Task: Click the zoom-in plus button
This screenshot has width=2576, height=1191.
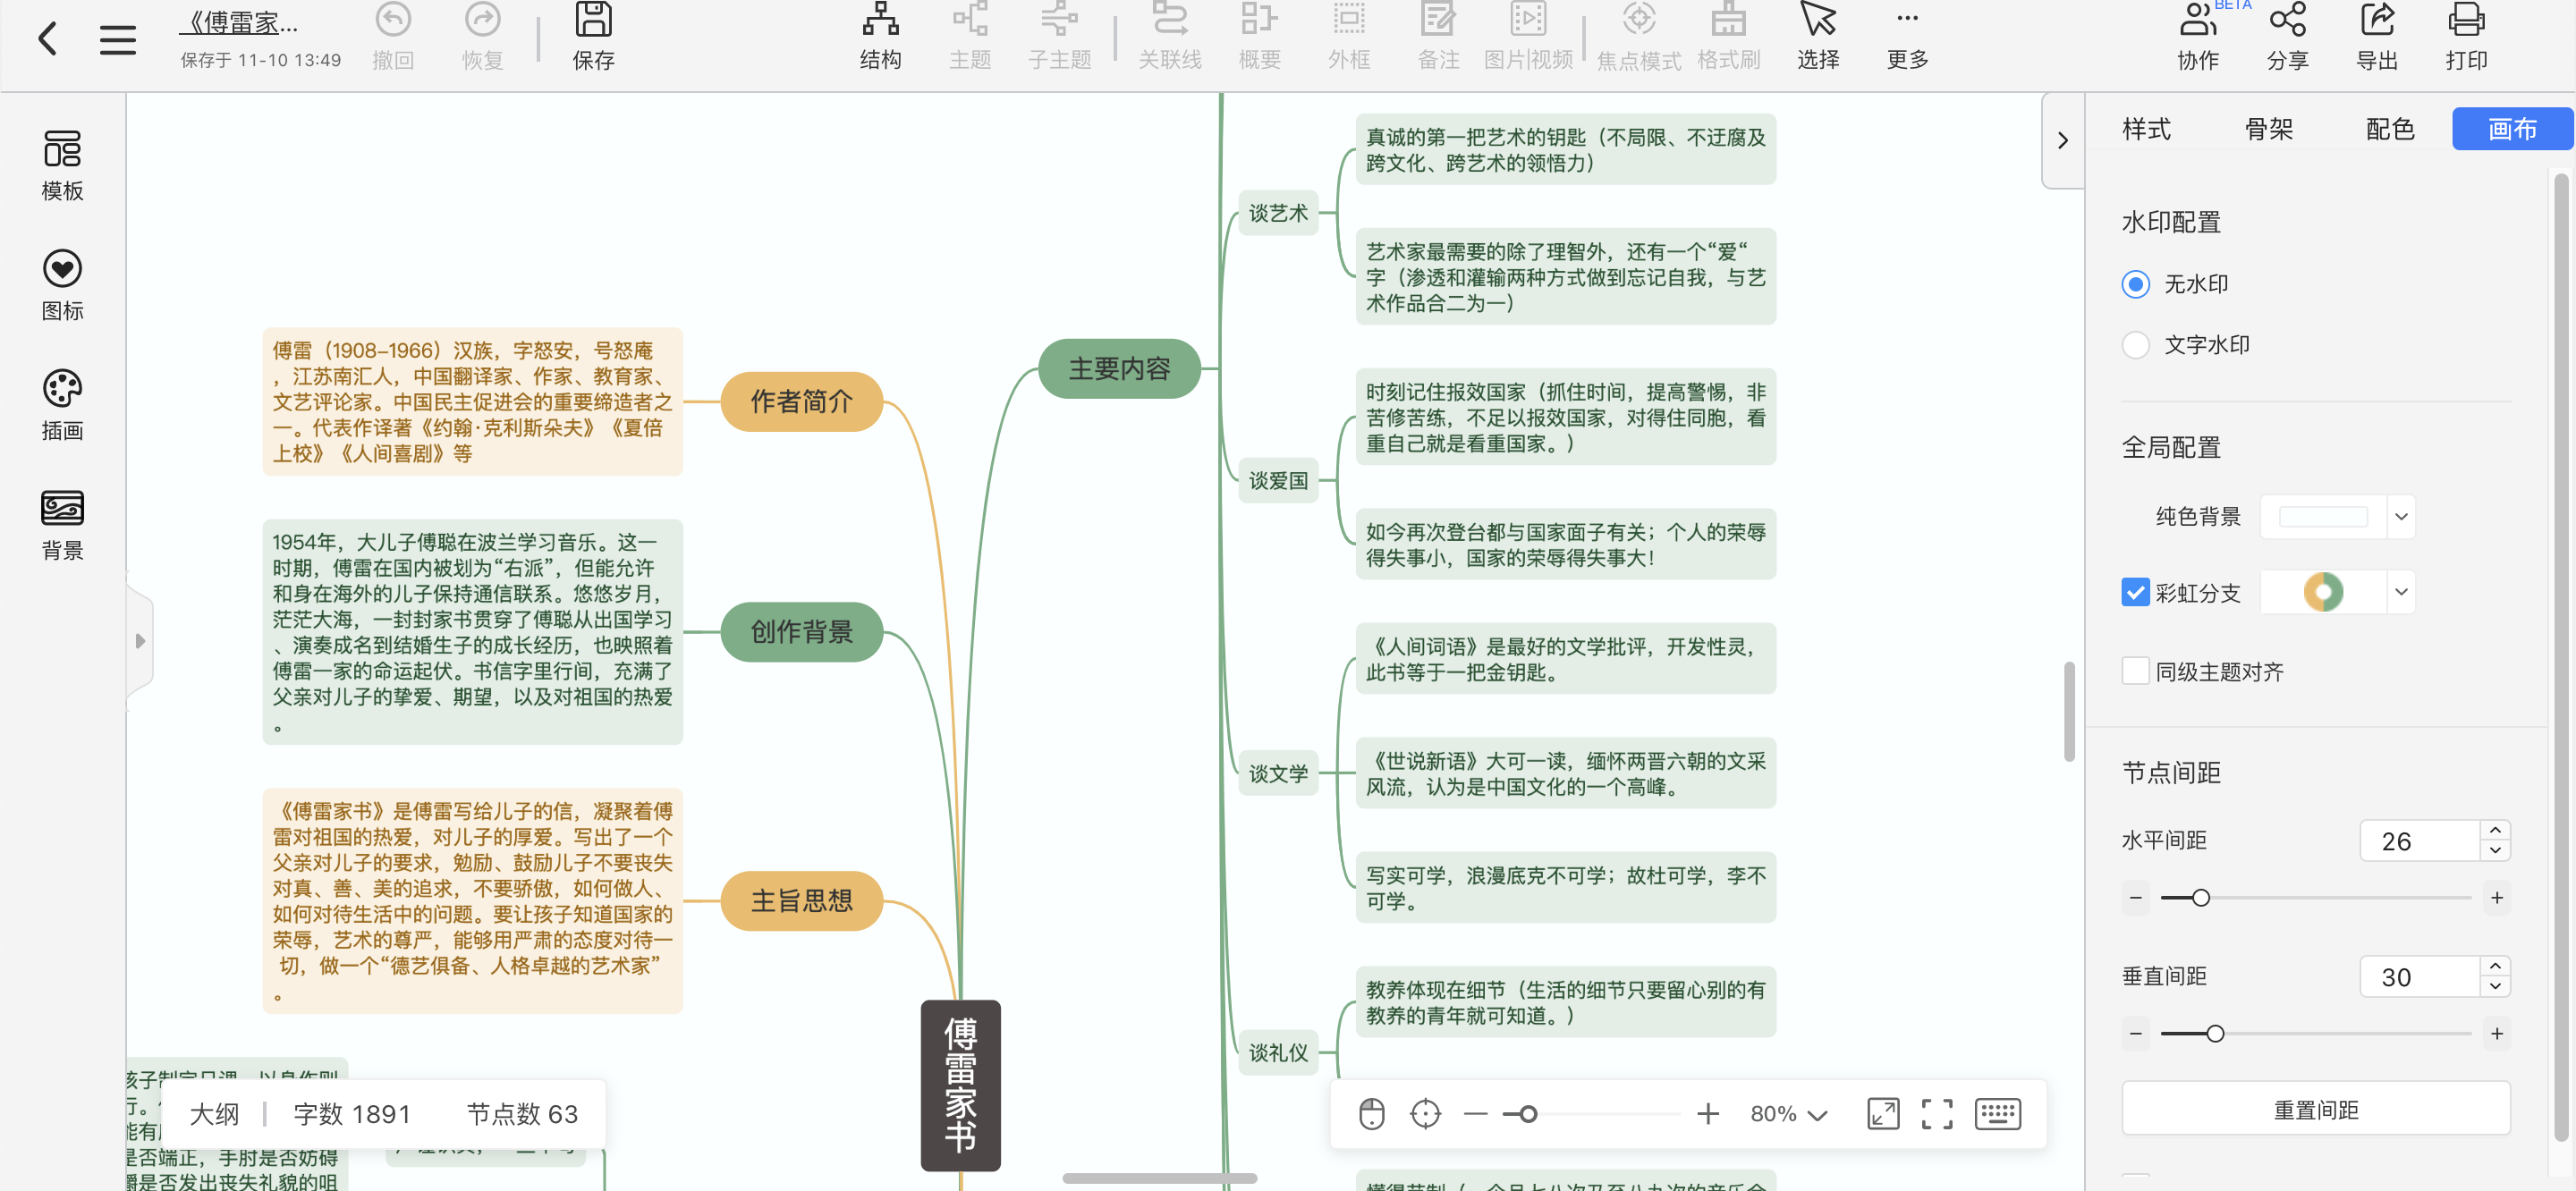Action: click(1708, 1113)
